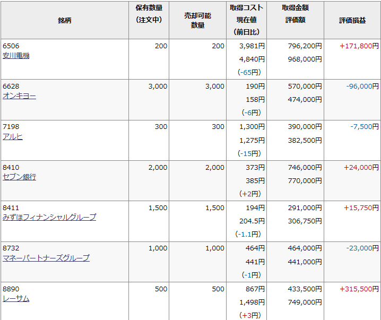The height and width of the screenshot is (320, 381).
Task: Click the -96,000円 loss value
Action: point(362,87)
